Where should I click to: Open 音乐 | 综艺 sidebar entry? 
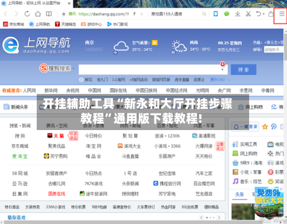247,181
